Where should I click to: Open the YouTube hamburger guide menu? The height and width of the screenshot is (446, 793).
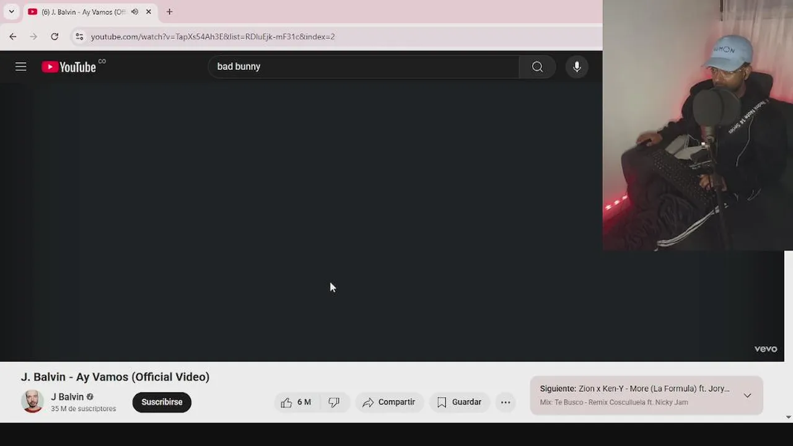tap(21, 67)
